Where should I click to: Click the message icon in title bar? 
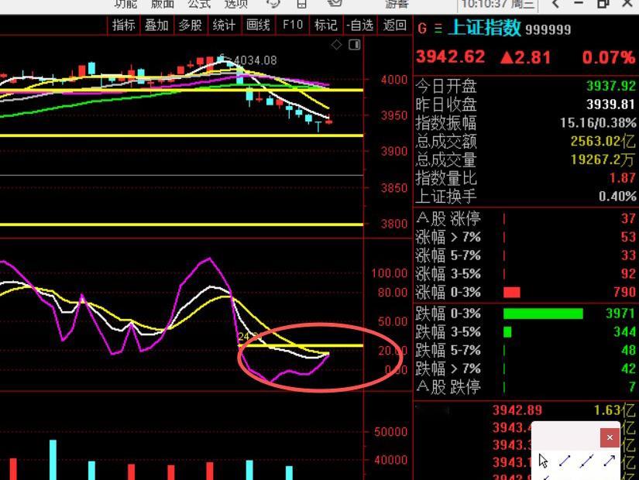coord(335,4)
